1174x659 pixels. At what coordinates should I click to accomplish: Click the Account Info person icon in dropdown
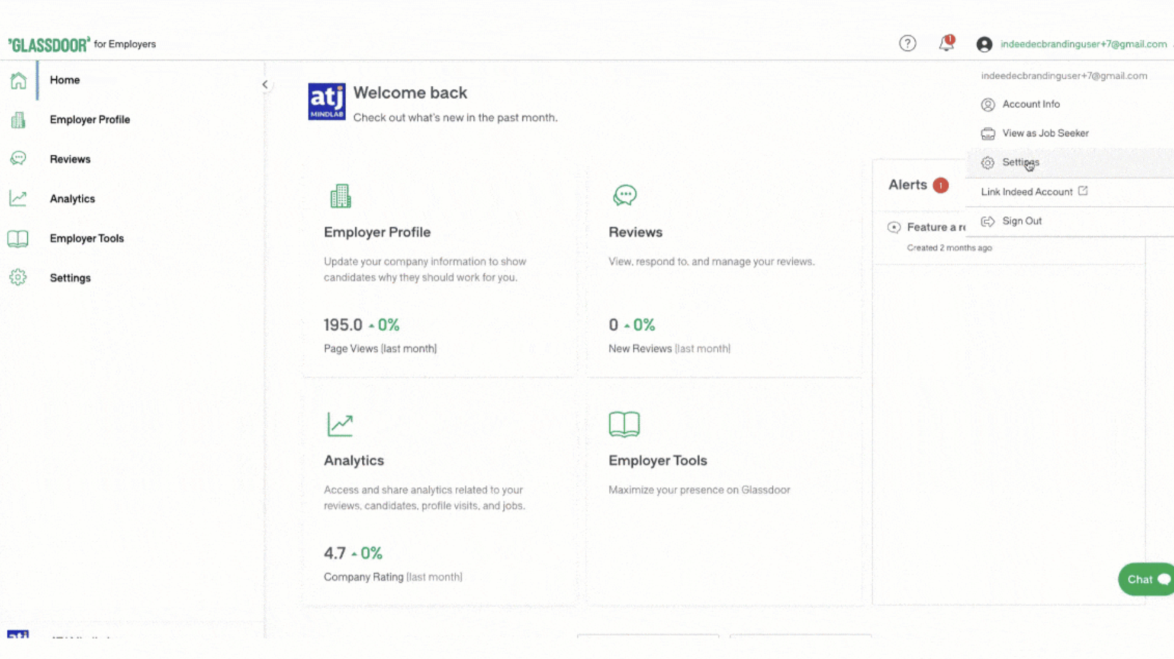(x=988, y=105)
